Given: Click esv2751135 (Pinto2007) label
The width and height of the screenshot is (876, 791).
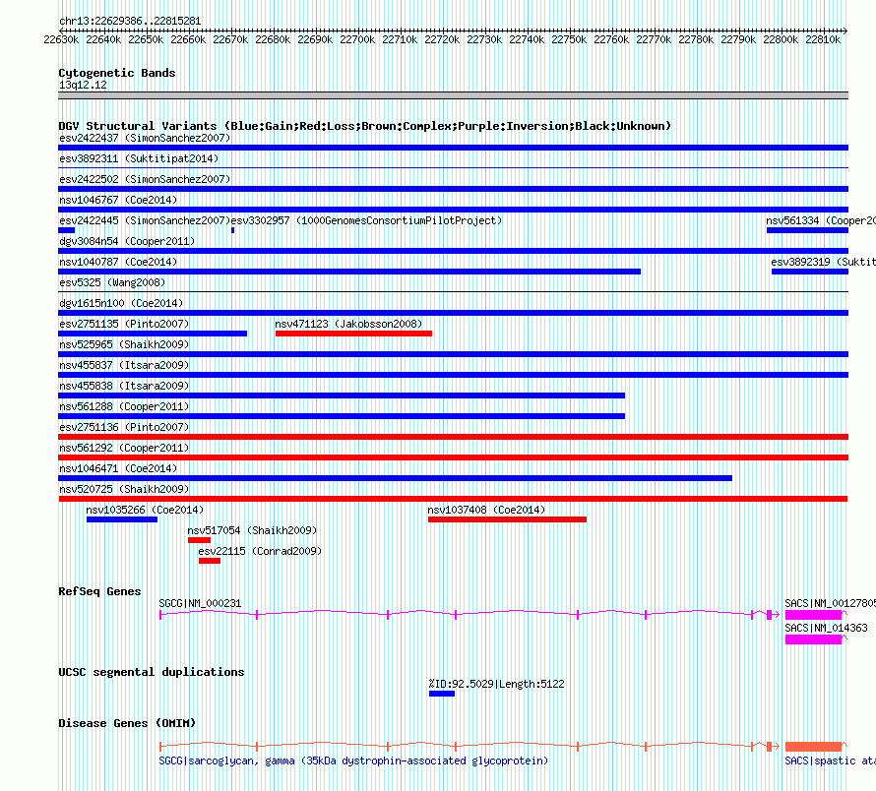Looking at the screenshot, I should pos(124,324).
